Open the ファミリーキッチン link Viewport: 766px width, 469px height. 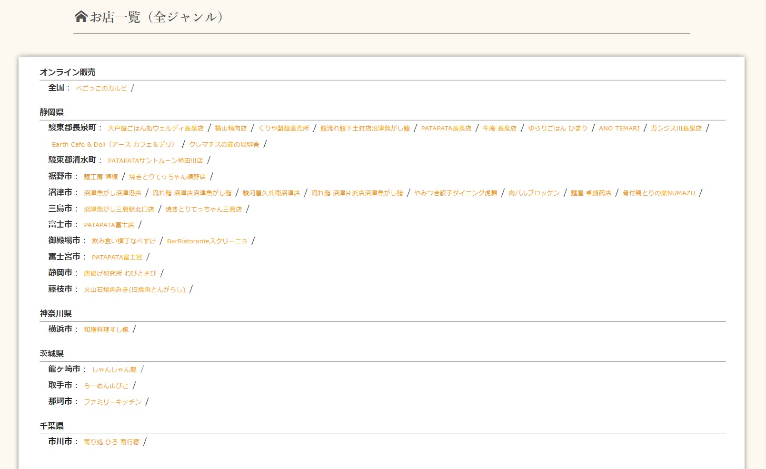[113, 402]
